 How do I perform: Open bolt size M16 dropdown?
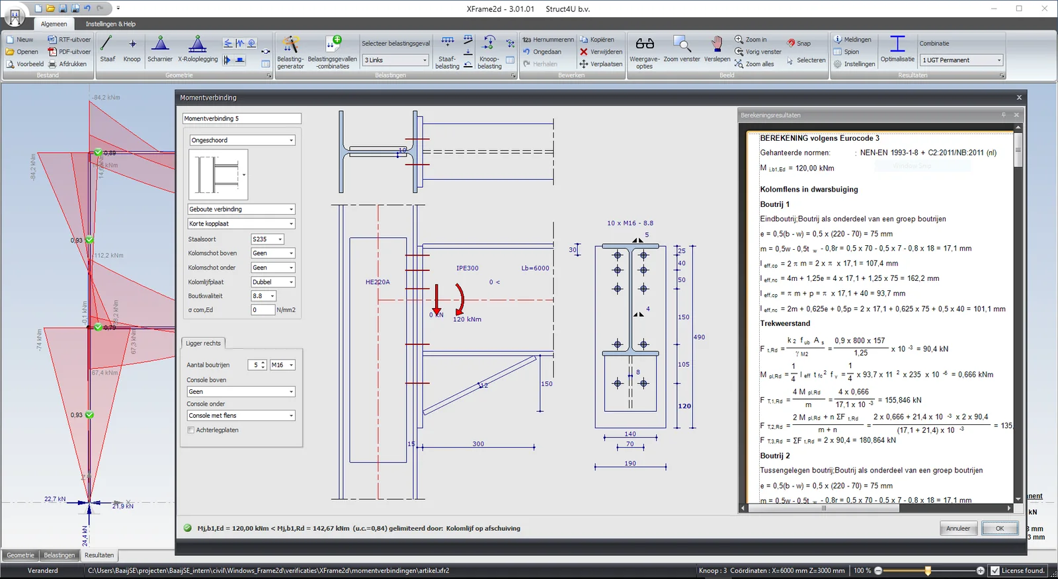[282, 365]
